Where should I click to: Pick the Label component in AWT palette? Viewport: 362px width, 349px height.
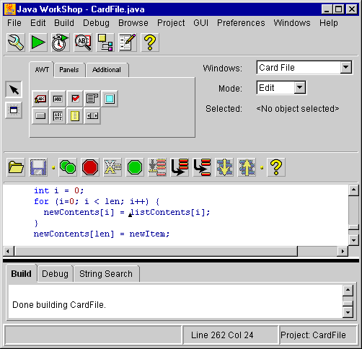click(x=40, y=99)
